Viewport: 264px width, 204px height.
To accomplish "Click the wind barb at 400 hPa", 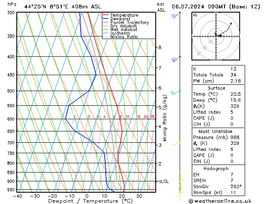I will [x=176, y=59].
